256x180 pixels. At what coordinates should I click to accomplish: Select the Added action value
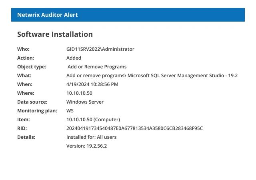pos(74,58)
